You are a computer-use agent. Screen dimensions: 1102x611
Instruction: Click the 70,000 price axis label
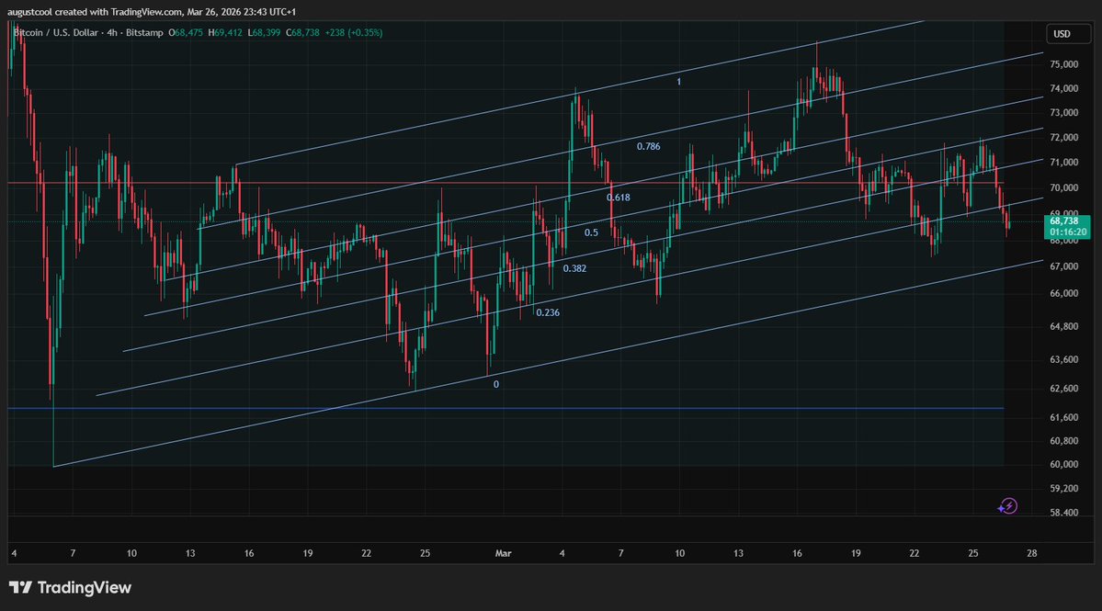pos(1064,187)
